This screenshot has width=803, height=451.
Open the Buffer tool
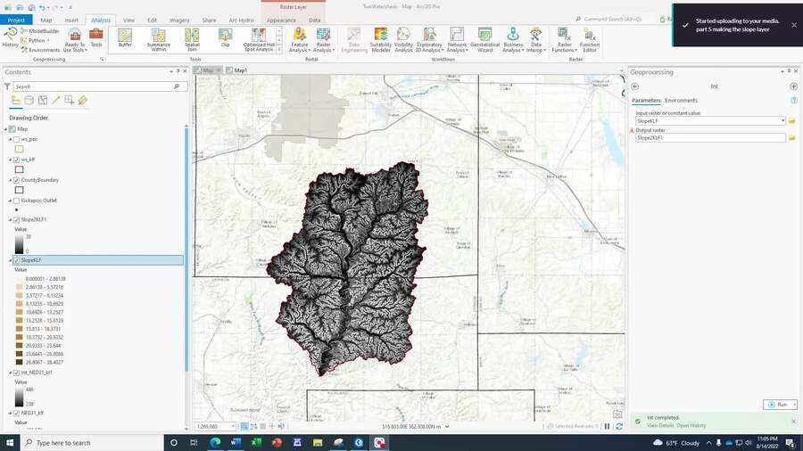coord(124,38)
